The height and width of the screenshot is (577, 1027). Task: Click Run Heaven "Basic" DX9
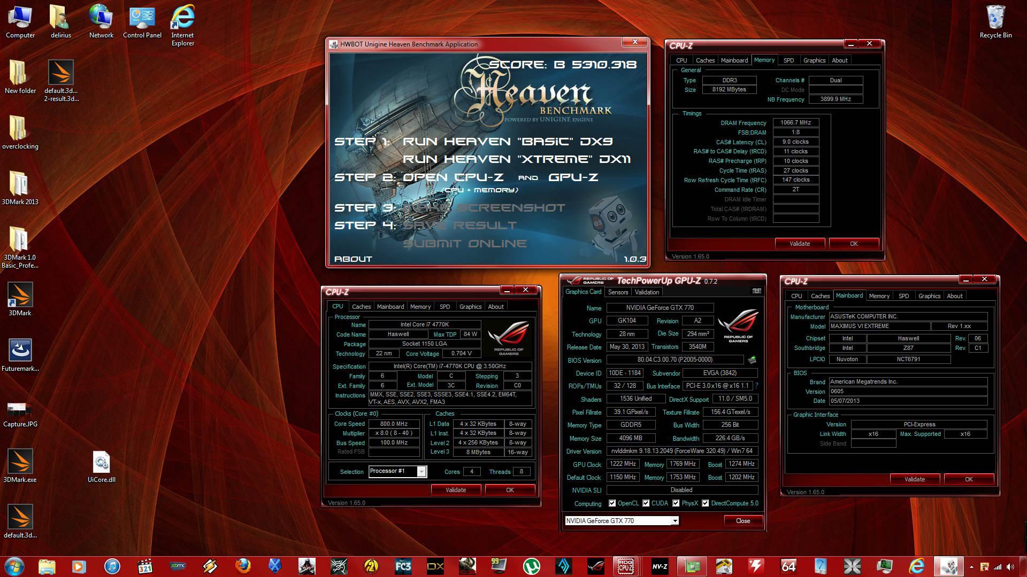pyautogui.click(x=508, y=142)
